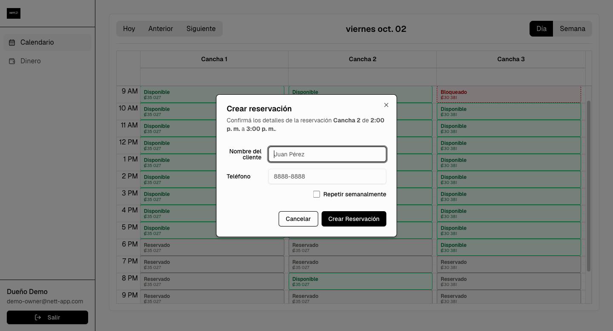This screenshot has height=331, width=613.
Task: Focus the Teléfono input field
Action: [327, 176]
